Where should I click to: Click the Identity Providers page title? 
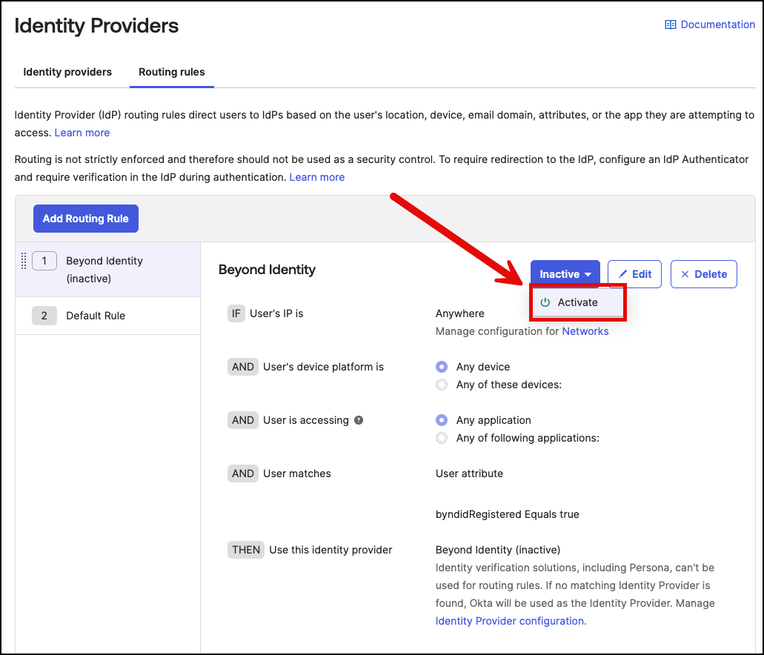point(96,26)
